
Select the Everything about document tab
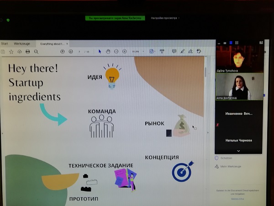52,44
